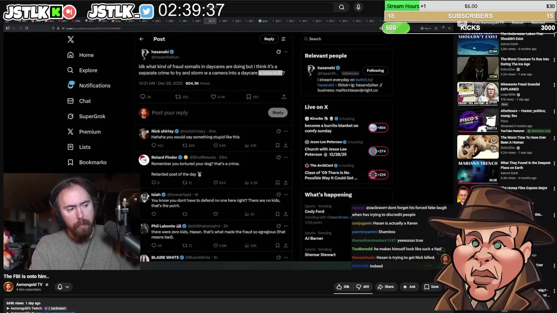Open reply sorting filter icon beside Reply

click(x=283, y=39)
